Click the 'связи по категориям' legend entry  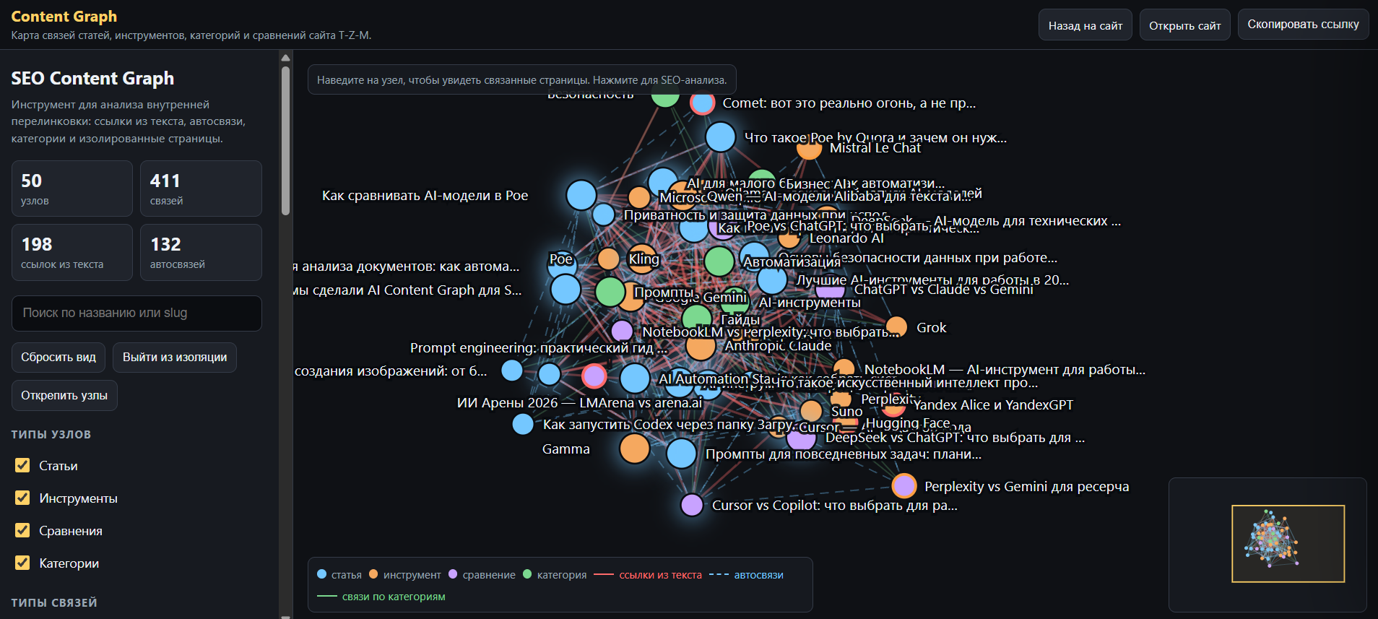point(381,597)
